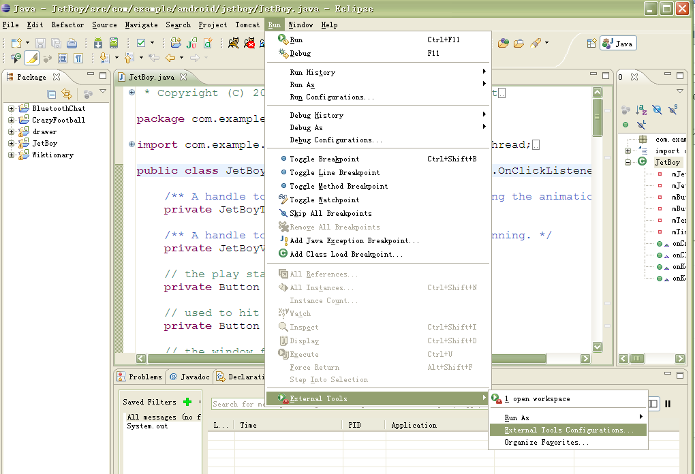Go to Next Annotation arrow icon

pyautogui.click(x=104, y=58)
